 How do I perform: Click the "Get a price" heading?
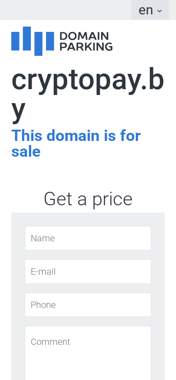(x=88, y=199)
